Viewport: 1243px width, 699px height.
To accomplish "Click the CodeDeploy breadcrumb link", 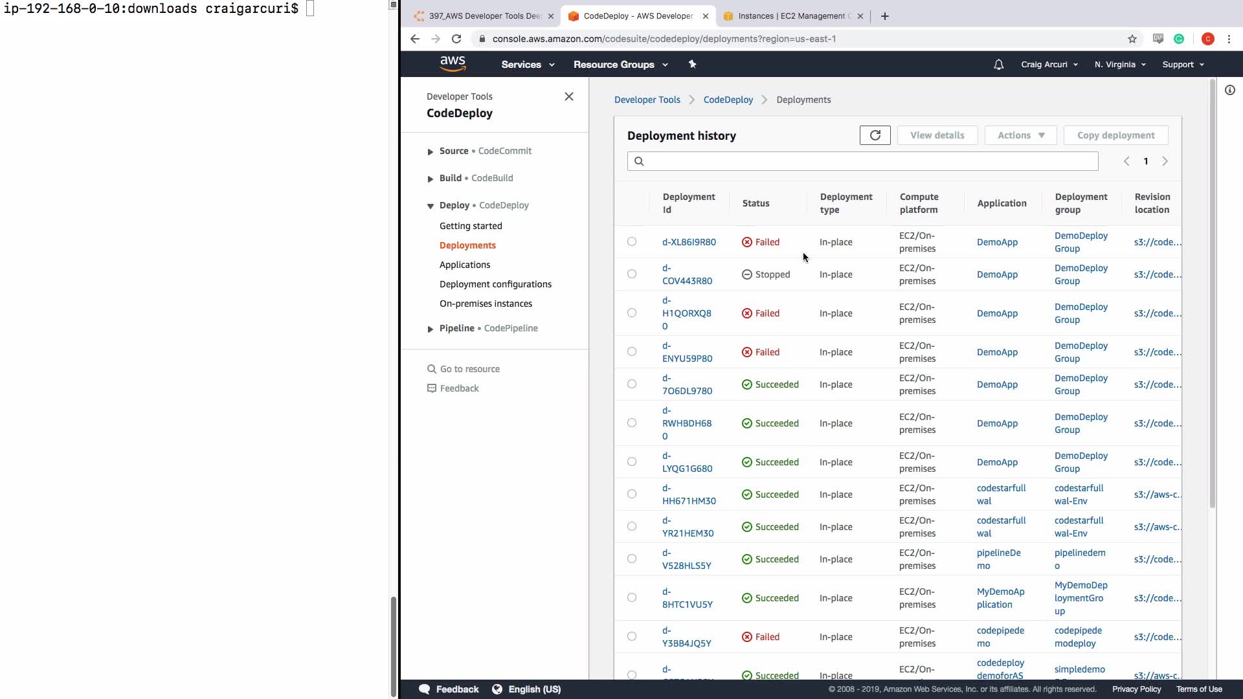I will [x=728, y=100].
